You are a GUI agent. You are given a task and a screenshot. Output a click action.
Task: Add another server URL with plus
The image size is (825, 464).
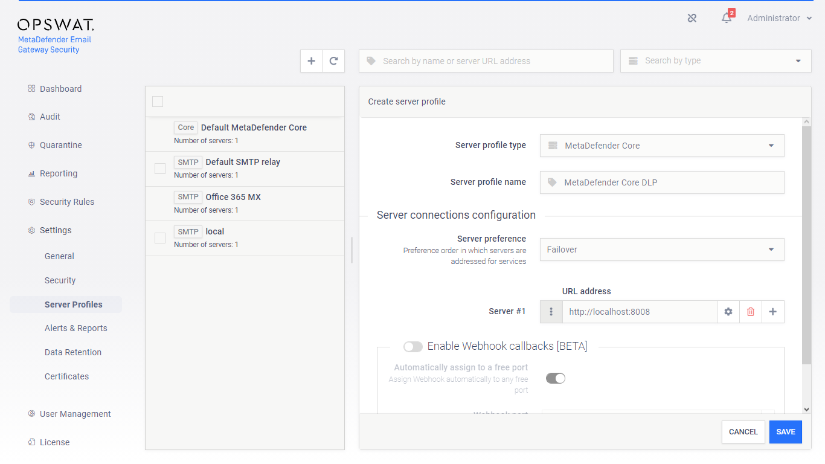[773, 312]
